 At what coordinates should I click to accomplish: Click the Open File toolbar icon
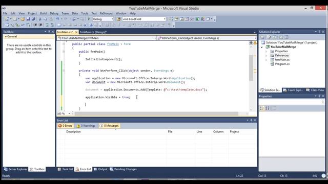click(23, 19)
